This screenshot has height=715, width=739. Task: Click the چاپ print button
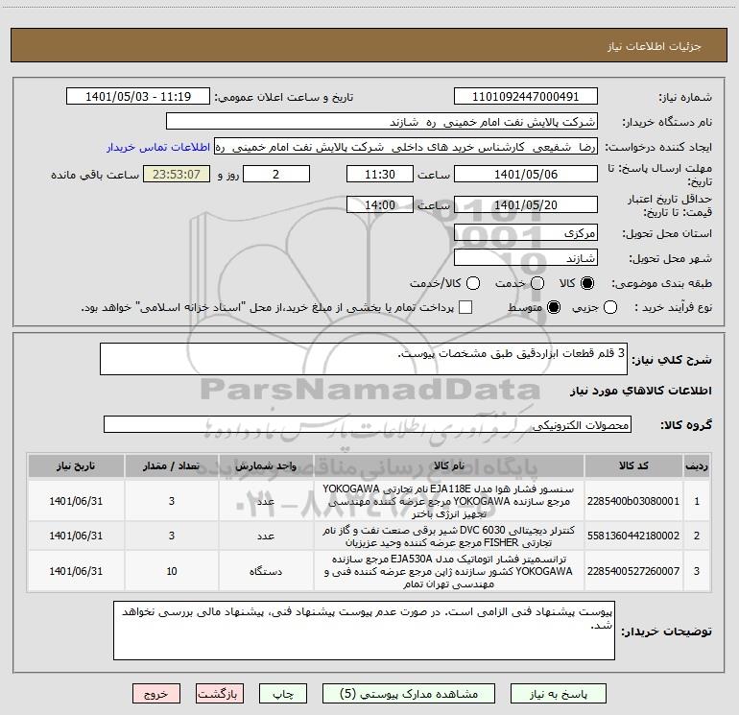(x=283, y=694)
